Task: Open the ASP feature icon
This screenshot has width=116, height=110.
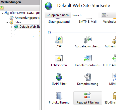Action: (x=59, y=40)
